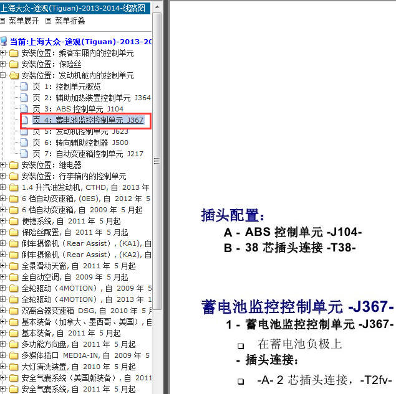This screenshot has width=396, height=394.
Task: Click page icon for 页 7: 自动变速箱控制单元
Action: 24,154
